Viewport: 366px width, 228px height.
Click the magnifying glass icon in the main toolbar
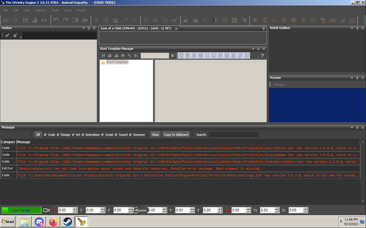125,20
